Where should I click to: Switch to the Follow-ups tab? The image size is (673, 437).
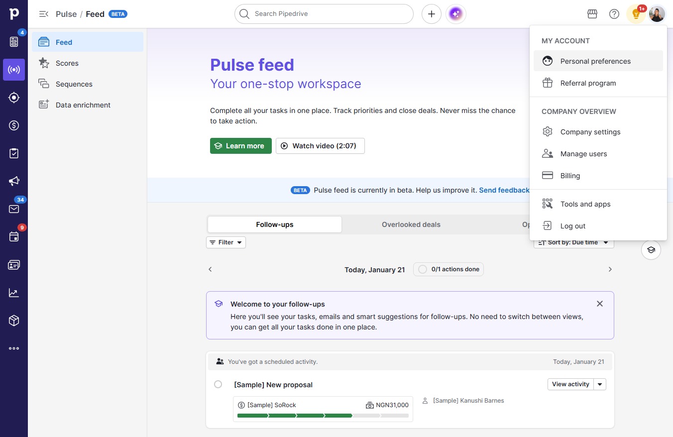275,224
